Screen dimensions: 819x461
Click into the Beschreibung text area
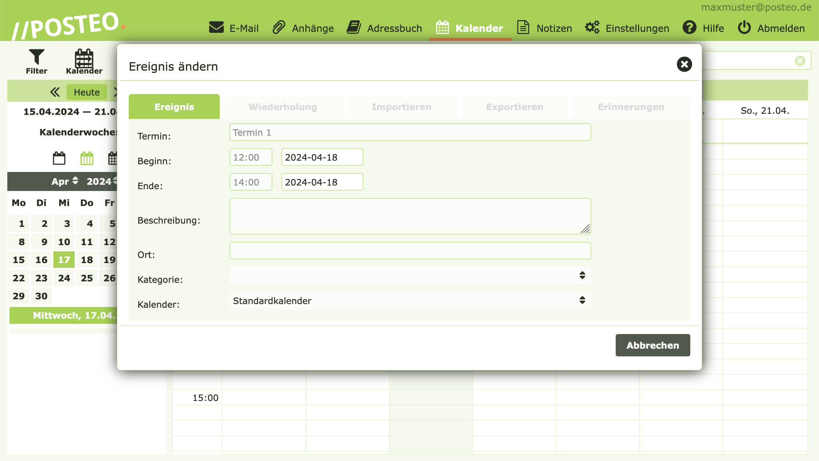tap(410, 216)
